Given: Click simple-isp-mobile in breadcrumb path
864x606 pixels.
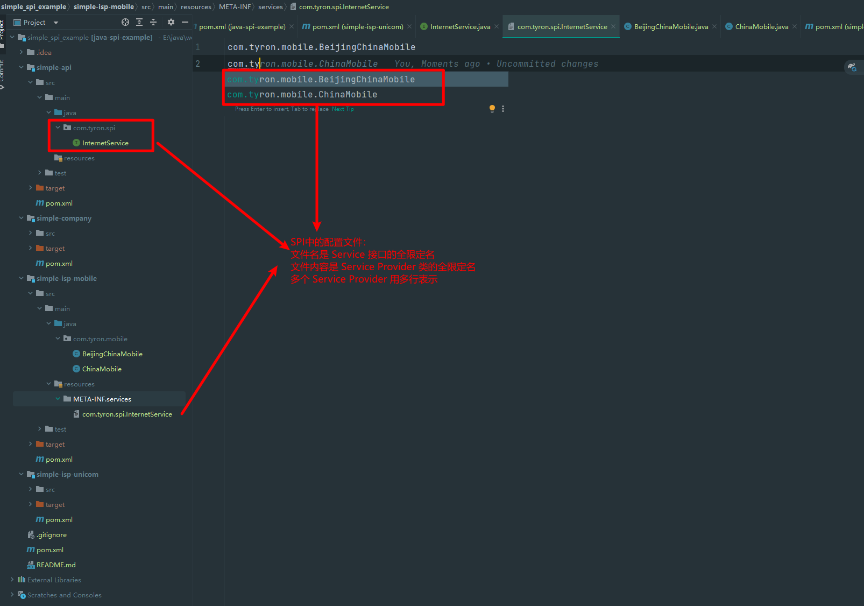Looking at the screenshot, I should click(104, 6).
